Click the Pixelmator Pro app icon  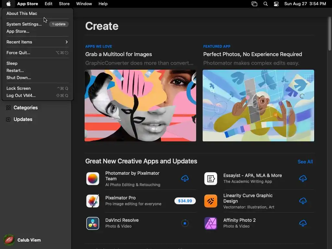click(93, 201)
